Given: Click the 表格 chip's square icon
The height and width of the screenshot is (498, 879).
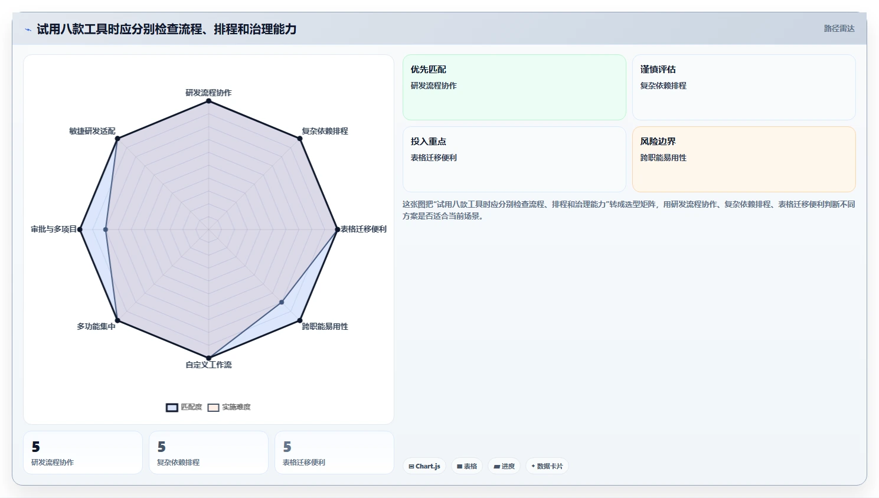Looking at the screenshot, I should click(460, 466).
